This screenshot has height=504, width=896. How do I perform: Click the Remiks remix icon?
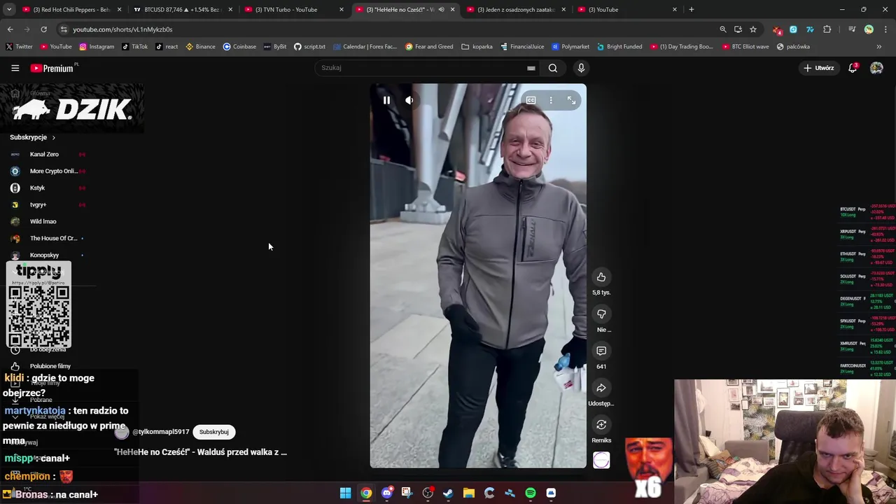click(601, 425)
